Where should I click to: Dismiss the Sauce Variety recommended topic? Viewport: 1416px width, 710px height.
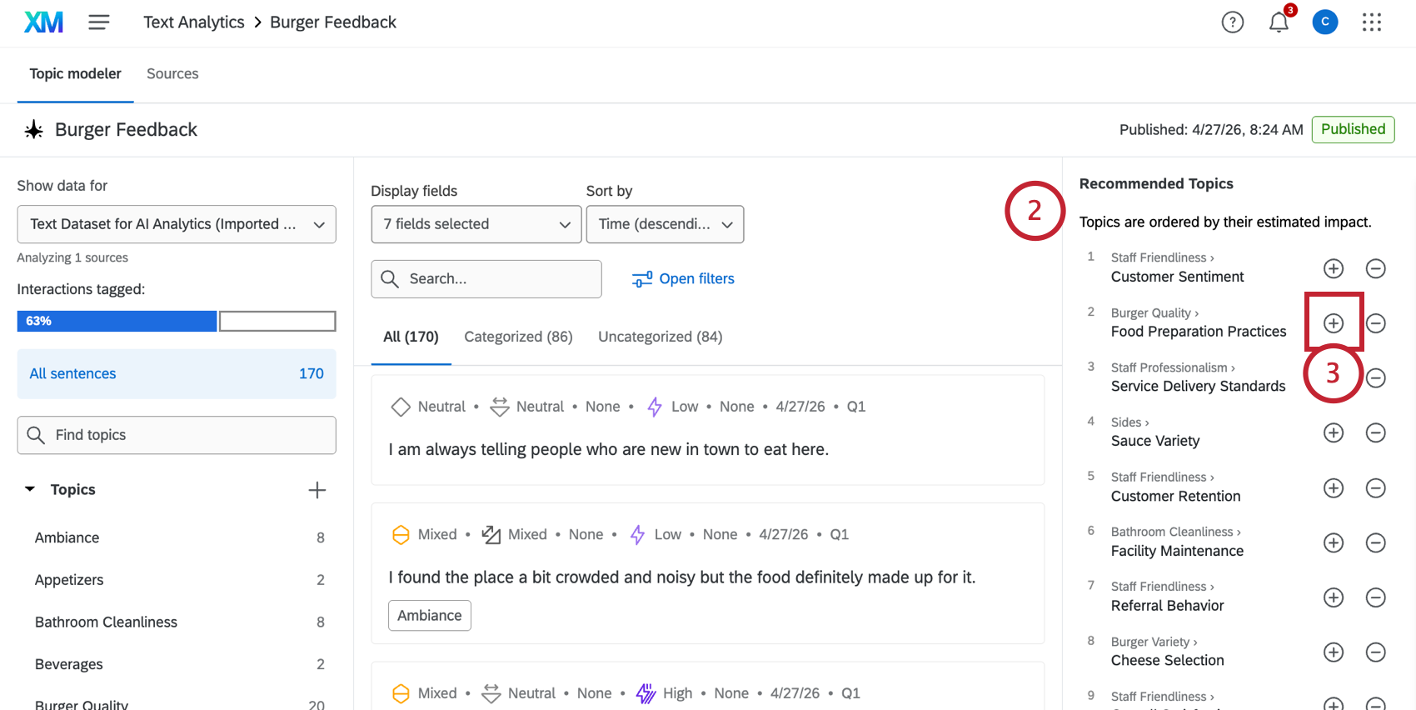tap(1376, 432)
